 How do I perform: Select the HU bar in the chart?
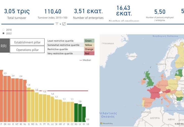pyautogui.click(x=9, y=99)
